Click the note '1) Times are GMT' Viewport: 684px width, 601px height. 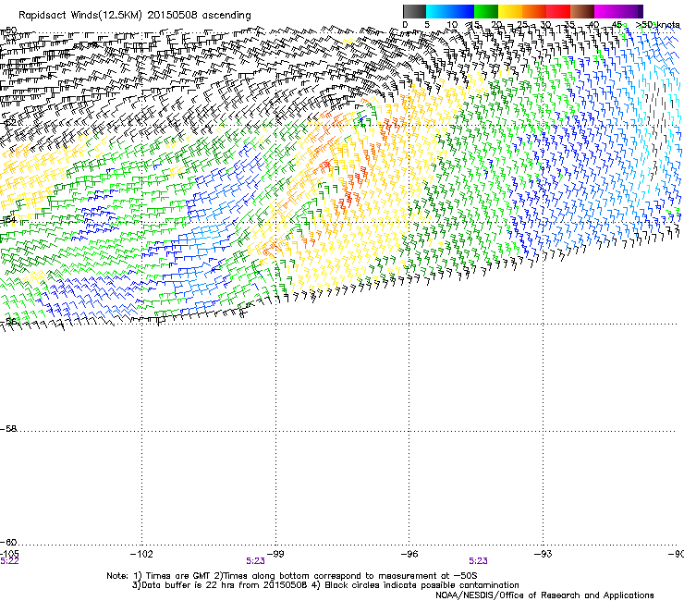173,576
